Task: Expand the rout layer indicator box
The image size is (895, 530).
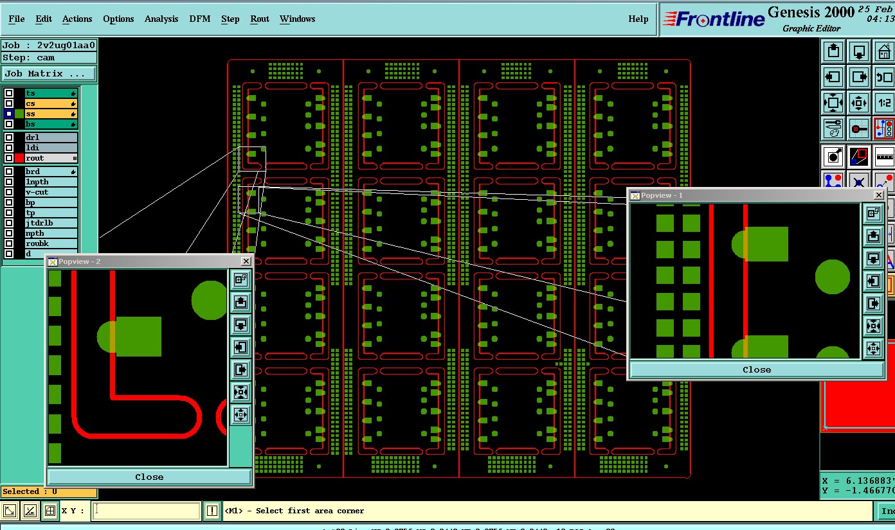Action: 75,158
